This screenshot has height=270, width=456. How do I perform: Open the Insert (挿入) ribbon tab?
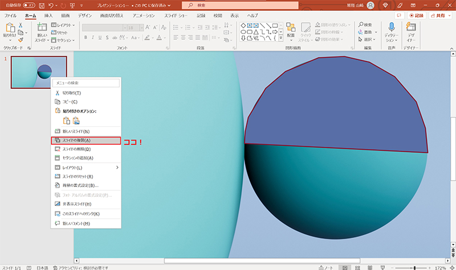pos(48,15)
